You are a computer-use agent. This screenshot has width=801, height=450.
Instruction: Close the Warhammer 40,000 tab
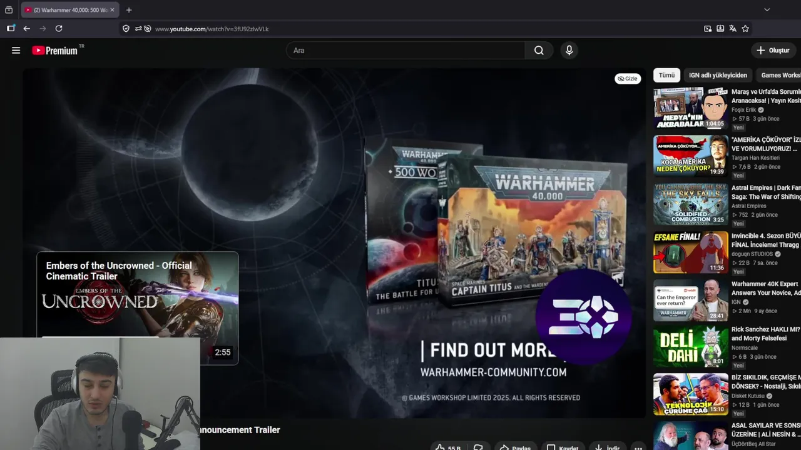tap(112, 10)
